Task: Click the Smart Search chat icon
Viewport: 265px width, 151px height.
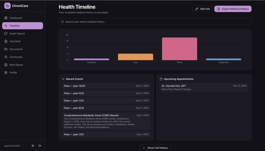Action: [6, 34]
